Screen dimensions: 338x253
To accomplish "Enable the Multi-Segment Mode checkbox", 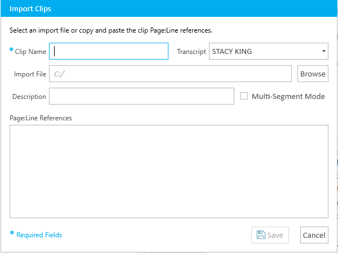I will pyautogui.click(x=244, y=96).
